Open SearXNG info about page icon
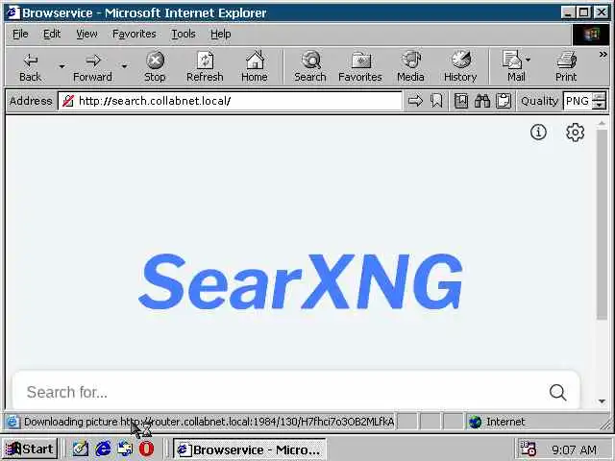615x461 pixels. tap(538, 133)
